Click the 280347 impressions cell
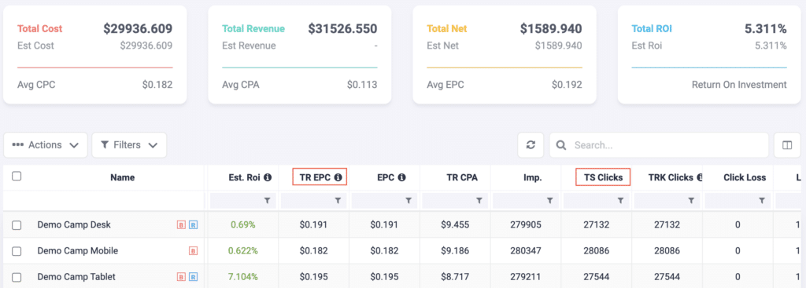806x288 pixels. (525, 250)
